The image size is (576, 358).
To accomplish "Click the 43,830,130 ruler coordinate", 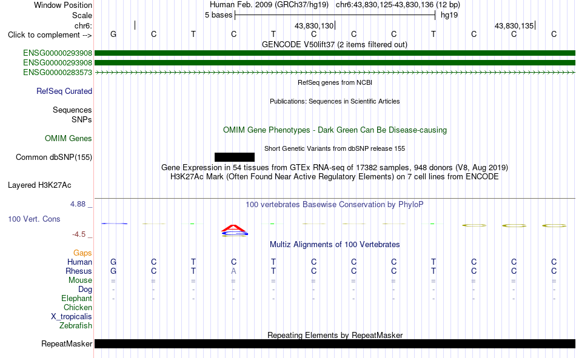I will point(314,25).
